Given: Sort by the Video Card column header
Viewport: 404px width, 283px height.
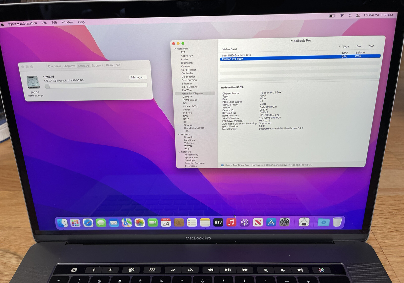Looking at the screenshot, I should (x=230, y=49).
